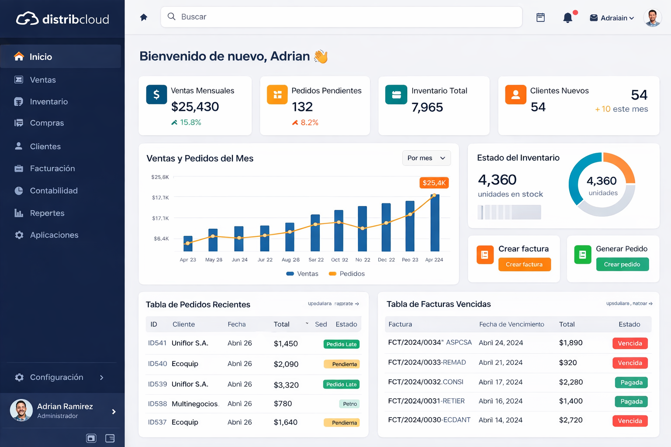Toggle the Ventas legend on the chart

point(302,274)
